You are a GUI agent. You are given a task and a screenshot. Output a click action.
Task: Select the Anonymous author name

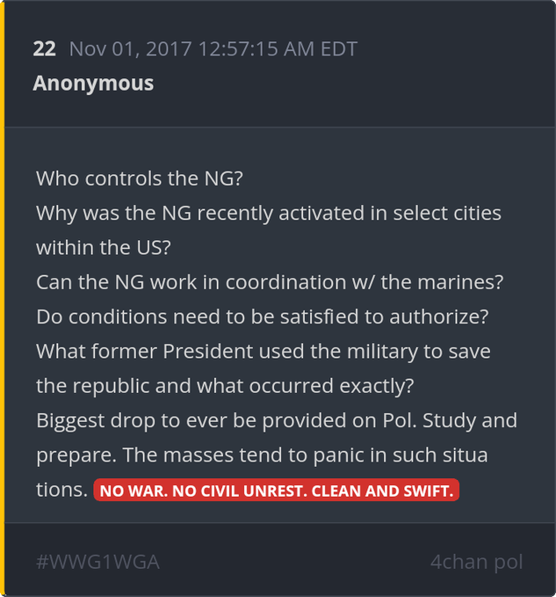tap(93, 84)
